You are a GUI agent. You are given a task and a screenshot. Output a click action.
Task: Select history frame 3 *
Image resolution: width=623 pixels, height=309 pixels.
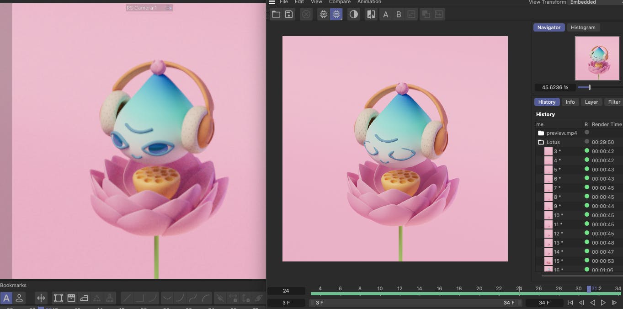pos(557,151)
